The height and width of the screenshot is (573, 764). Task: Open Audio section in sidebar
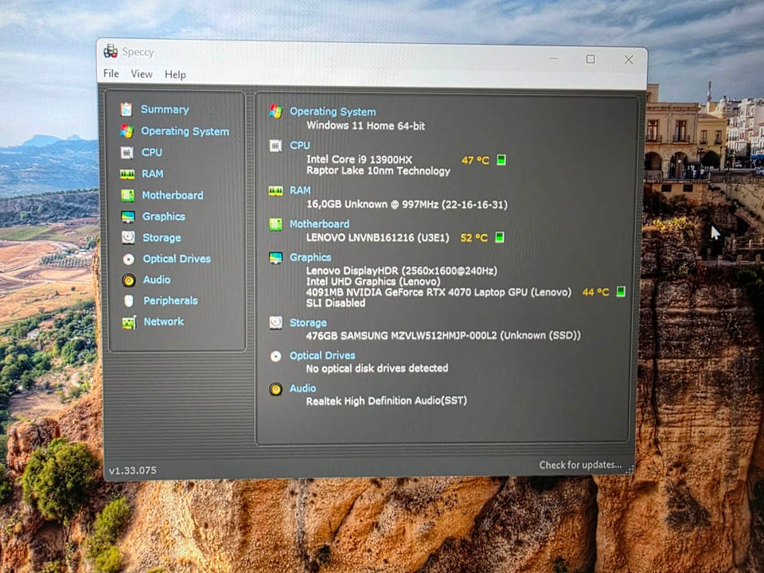tap(157, 279)
